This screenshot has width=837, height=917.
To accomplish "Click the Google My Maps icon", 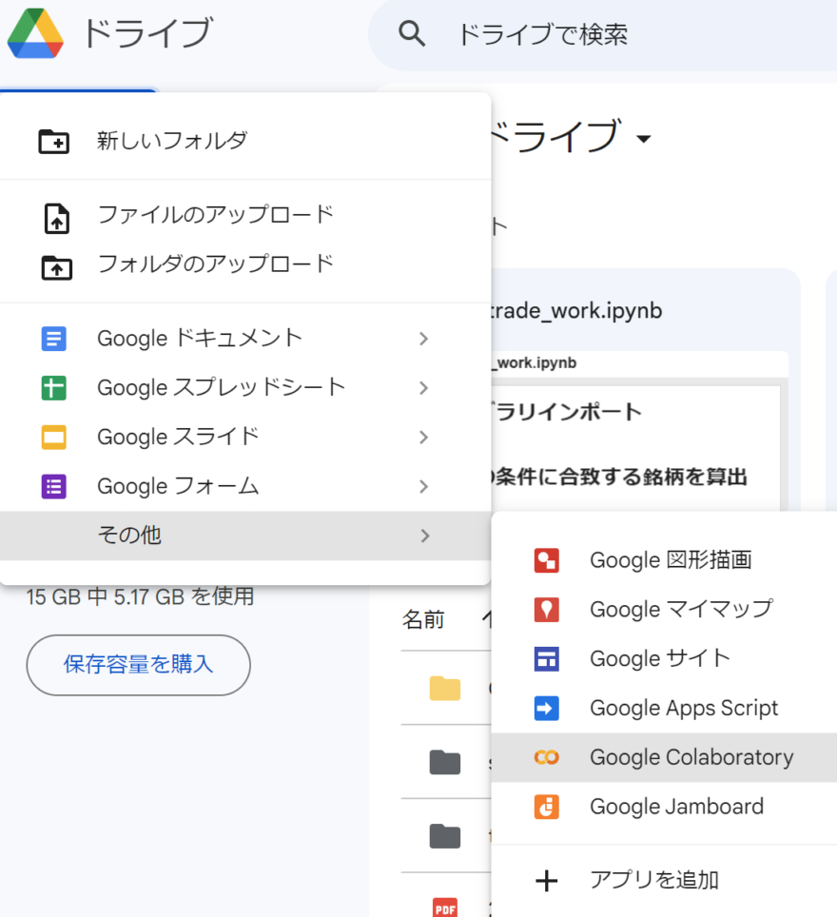I will [546, 610].
